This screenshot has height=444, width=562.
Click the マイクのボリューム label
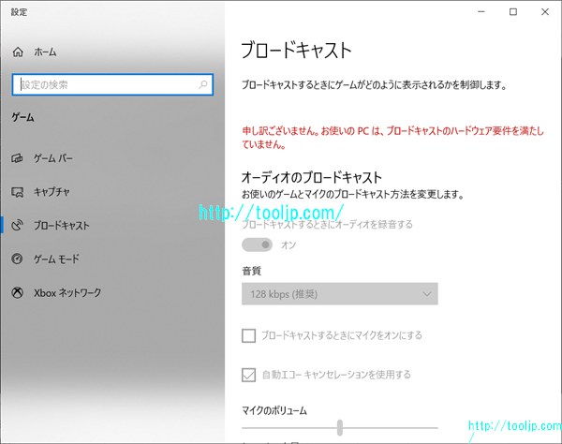(274, 410)
